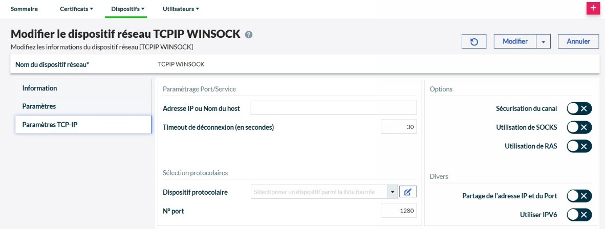This screenshot has height=229, width=605.
Task: Enable Partage de l'adresse IP et du Port
Action: [579, 196]
